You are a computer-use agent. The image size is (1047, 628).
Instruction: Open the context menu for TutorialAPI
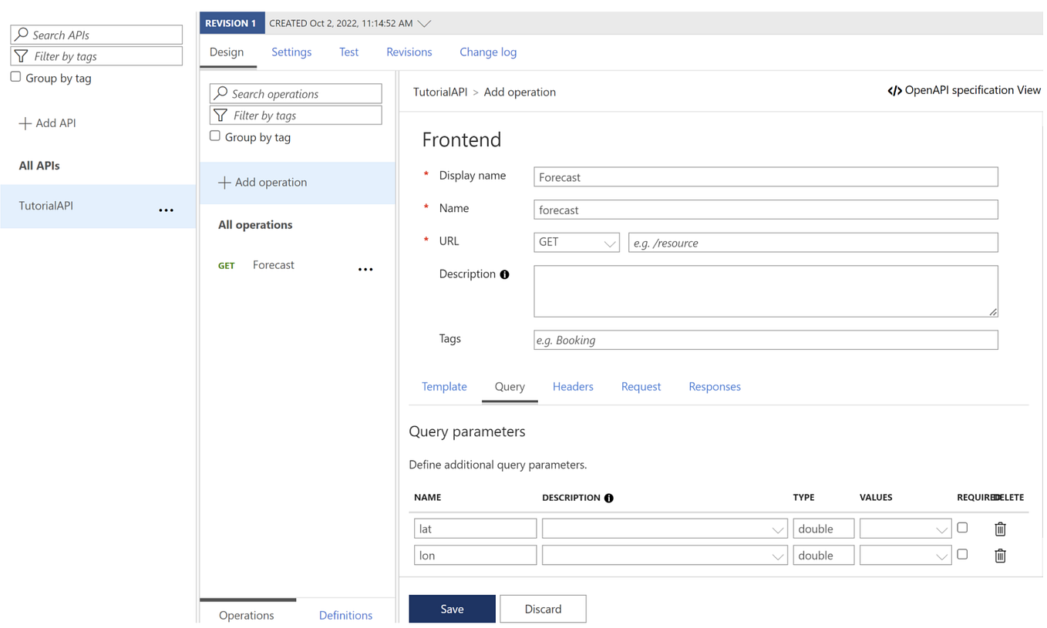pyautogui.click(x=166, y=210)
